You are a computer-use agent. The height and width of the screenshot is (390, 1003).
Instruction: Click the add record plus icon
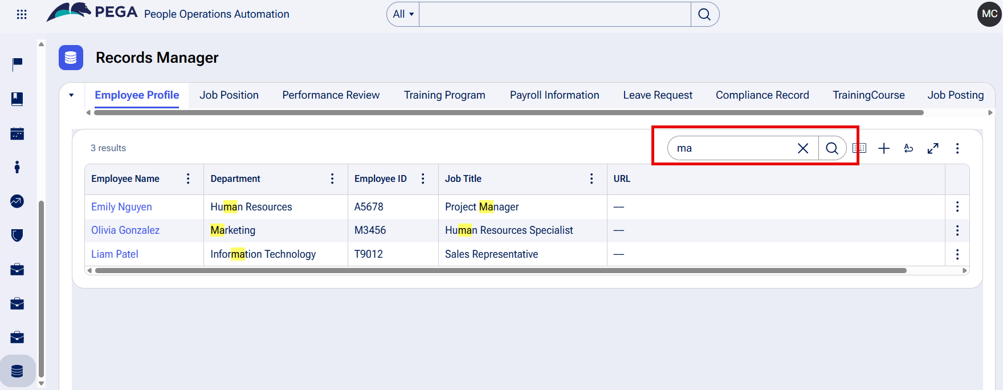click(884, 148)
